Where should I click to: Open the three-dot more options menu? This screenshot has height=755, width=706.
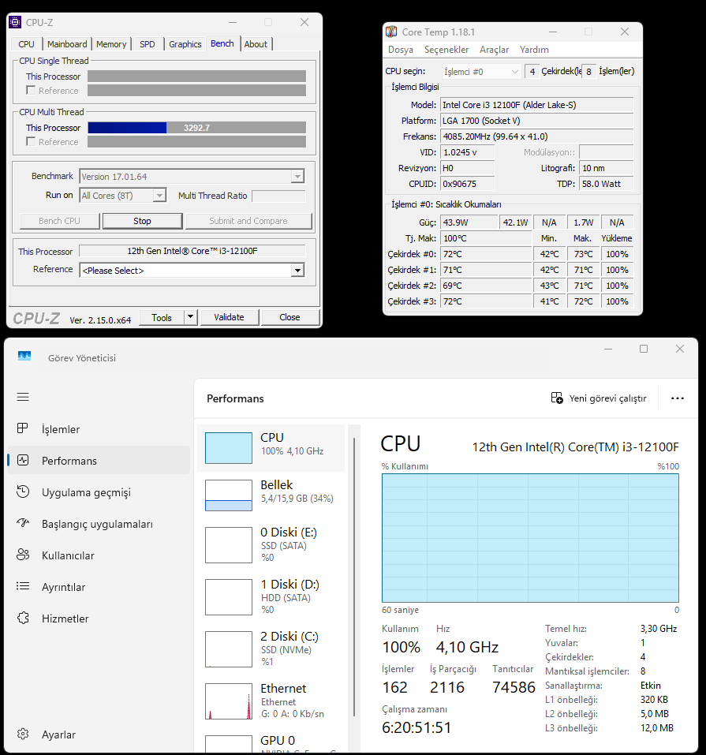point(678,398)
